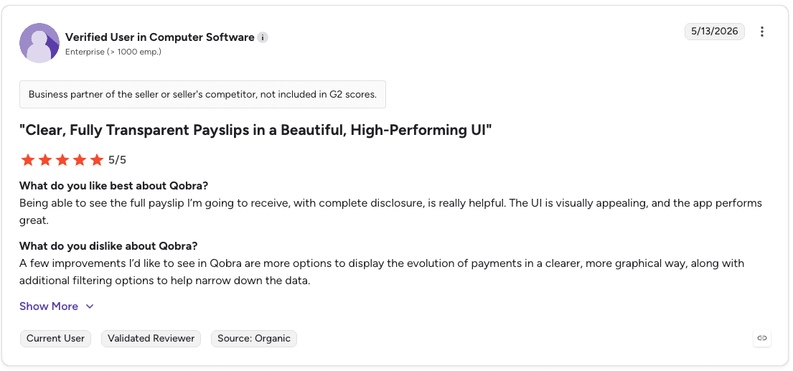Viewport: 793px width, 371px height.
Task: Click Verified User in Computer Software name
Action: 160,37
